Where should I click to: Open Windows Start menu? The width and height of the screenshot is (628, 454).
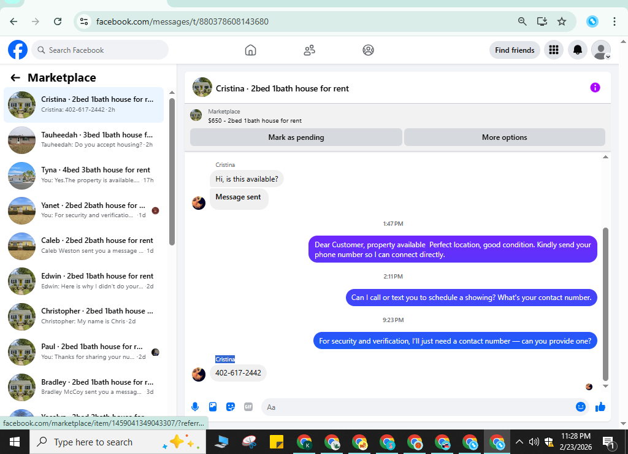(15, 442)
